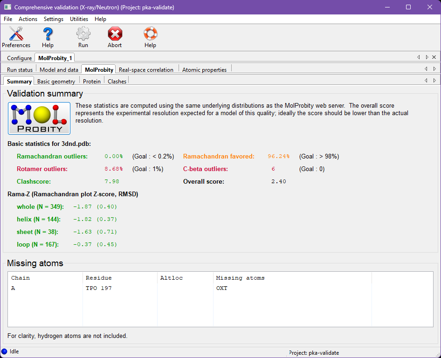Open the Settings menu
Image resolution: width=441 pixels, height=358 pixels.
[53, 19]
